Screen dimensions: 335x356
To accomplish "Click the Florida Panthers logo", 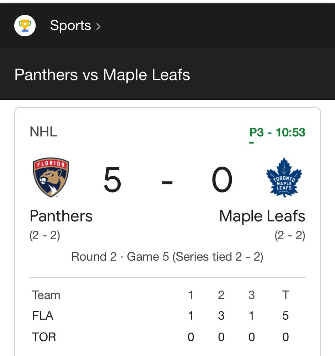I will (x=51, y=177).
